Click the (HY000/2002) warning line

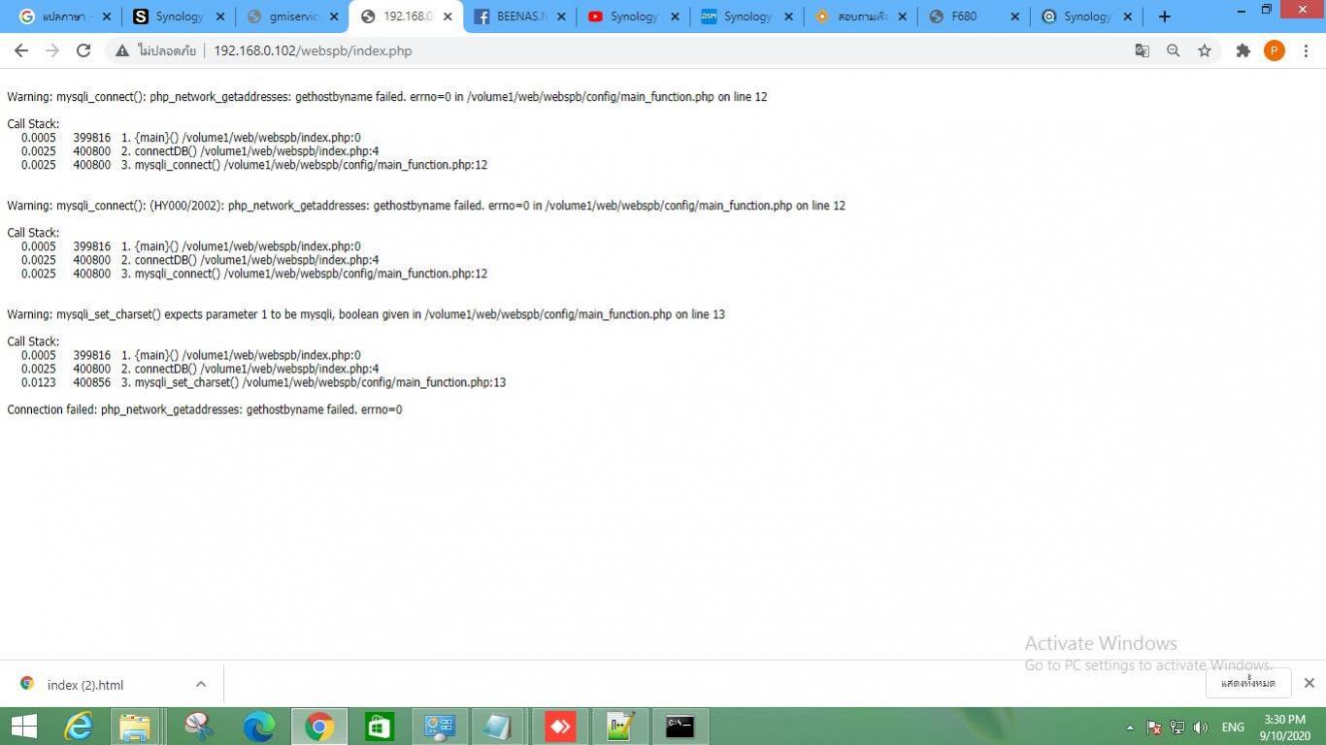click(426, 206)
